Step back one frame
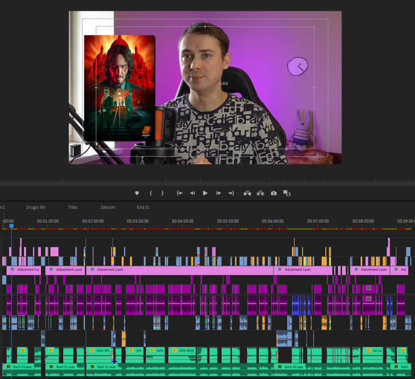The image size is (415, 379). click(x=192, y=193)
